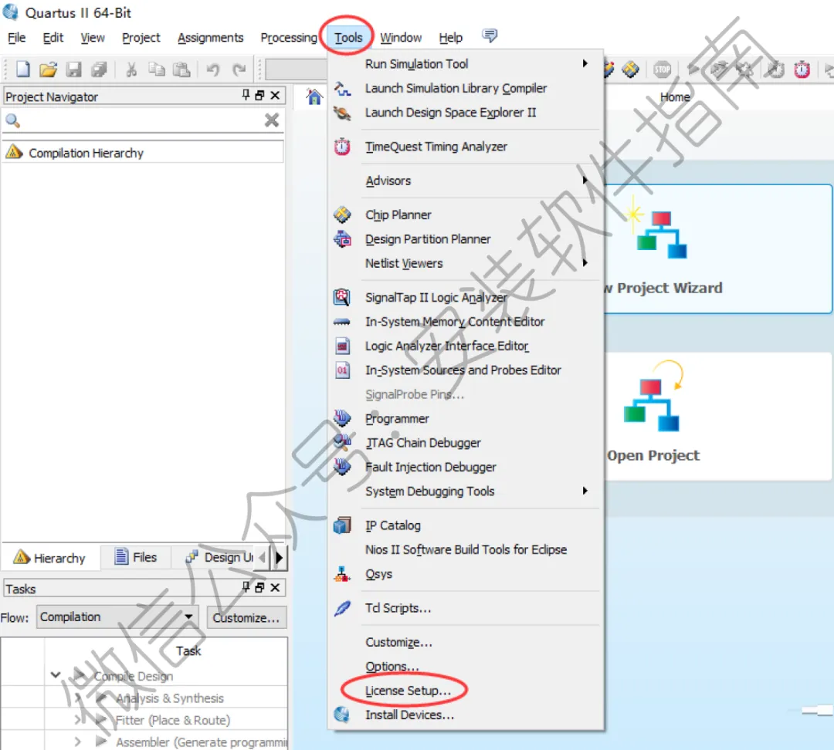Open the File menu

pos(16,38)
